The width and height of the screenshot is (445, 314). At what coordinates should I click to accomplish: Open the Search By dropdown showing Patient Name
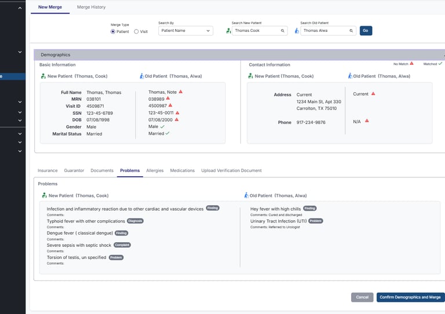(185, 31)
